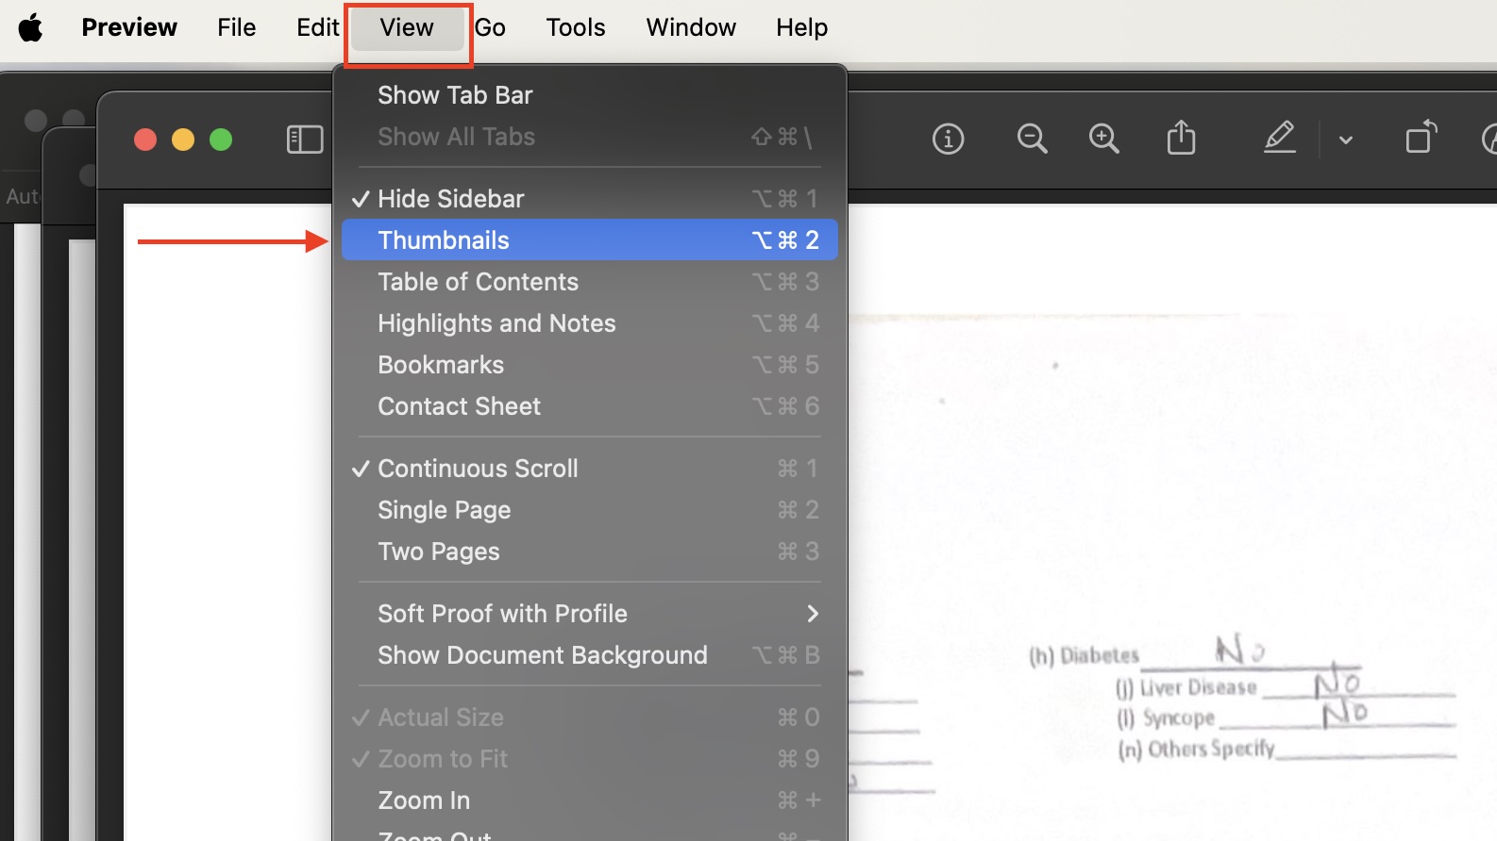
Task: Select Bookmarks sidebar view
Action: 589,365
